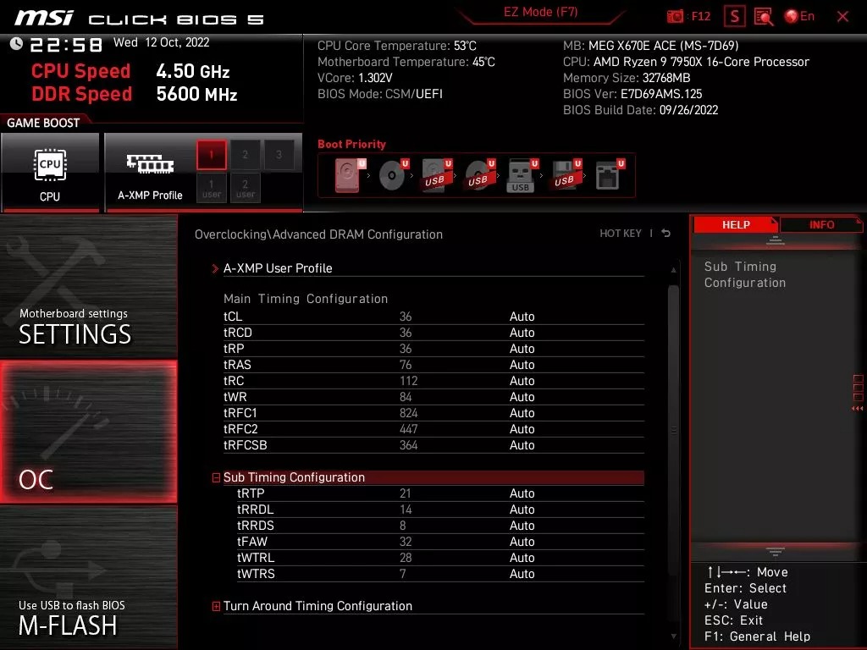Open the SETTINGS motherboard settings menu
The image size is (867, 650).
(88, 288)
